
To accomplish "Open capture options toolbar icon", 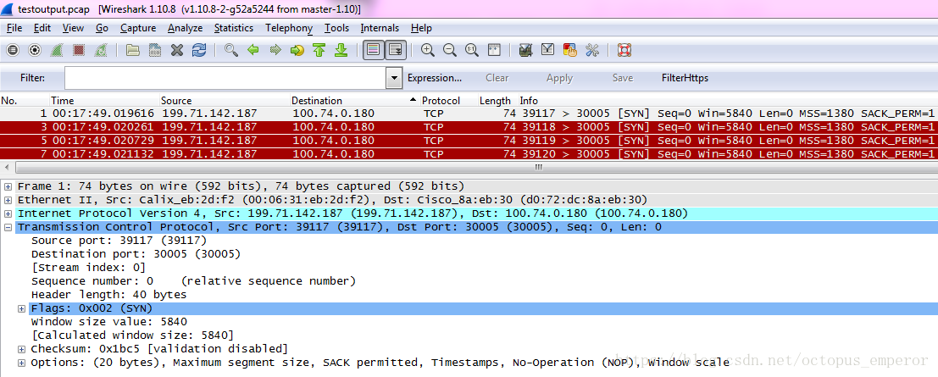I will tap(35, 51).
